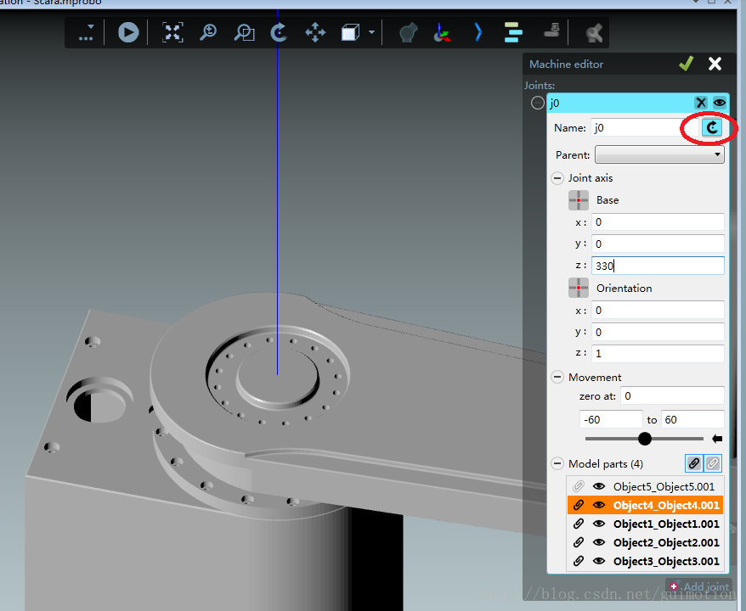Select Object2_Object2.001 part name
Screen dimensions: 746x611
click(x=666, y=542)
